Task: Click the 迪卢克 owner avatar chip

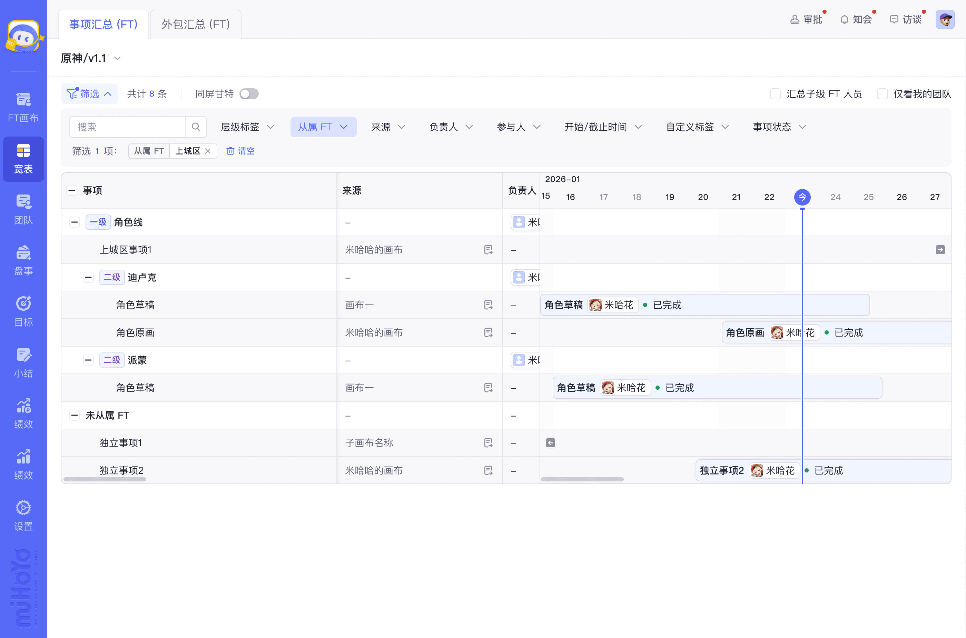Action: 525,278
